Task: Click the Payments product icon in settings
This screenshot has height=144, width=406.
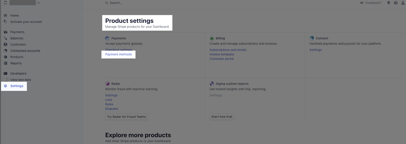Action: point(107,38)
